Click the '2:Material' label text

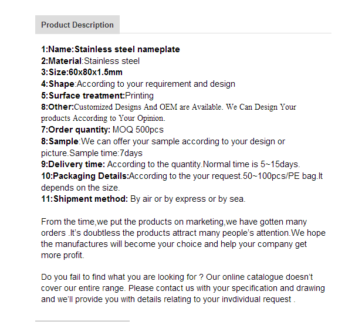(x=61, y=61)
